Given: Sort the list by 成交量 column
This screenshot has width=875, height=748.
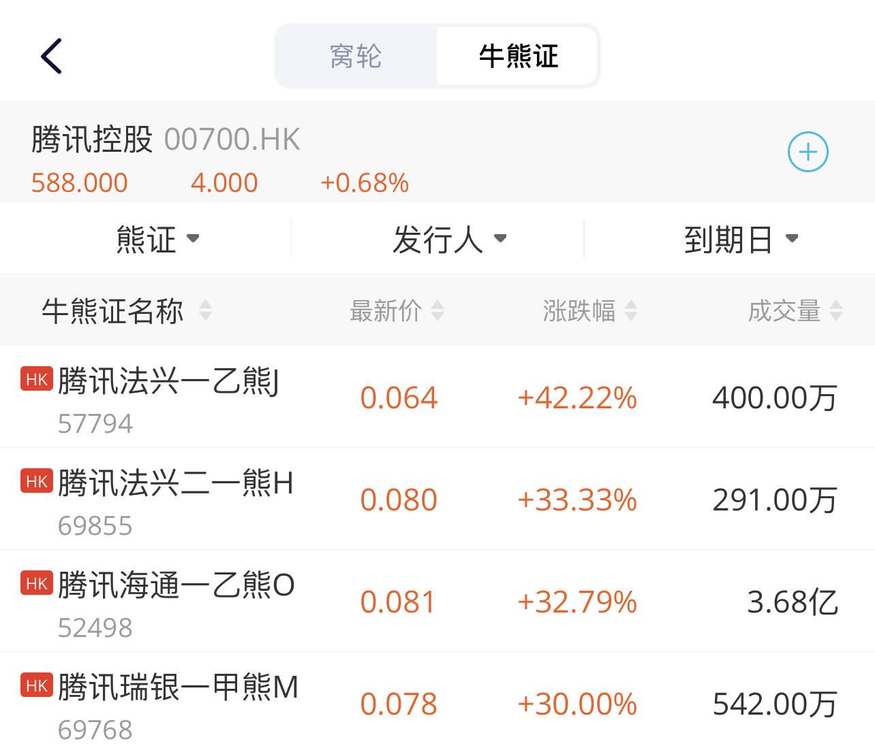Looking at the screenshot, I should coord(796,311).
